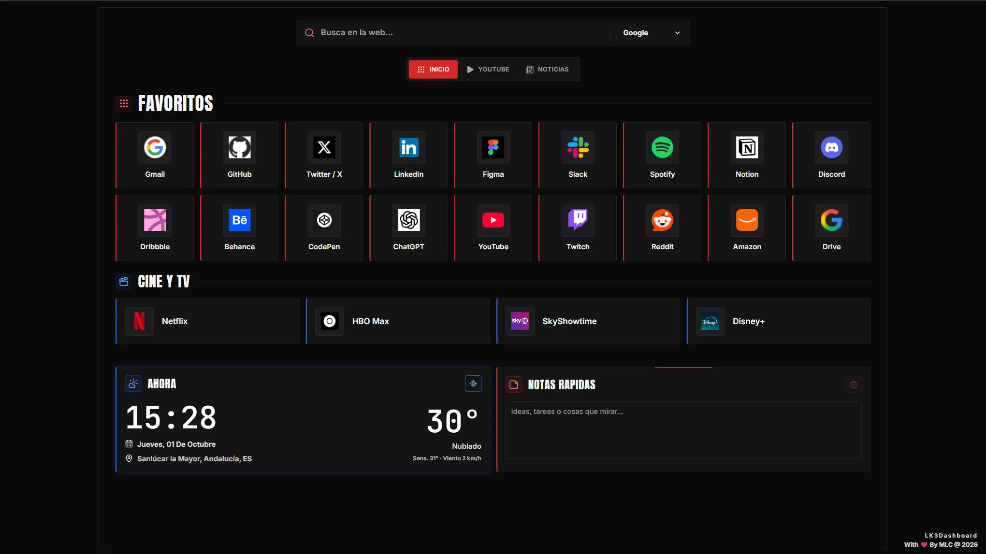986x554 pixels.
Task: Open the Behance shortcut
Action: point(239,228)
